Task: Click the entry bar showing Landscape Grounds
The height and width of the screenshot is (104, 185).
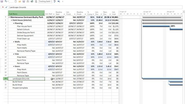Action: pos(96,7)
